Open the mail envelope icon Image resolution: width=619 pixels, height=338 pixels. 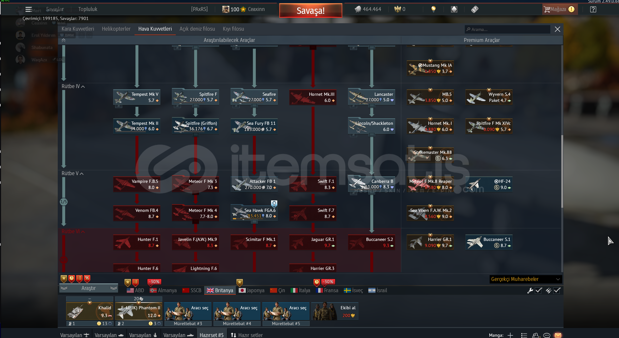(558, 335)
